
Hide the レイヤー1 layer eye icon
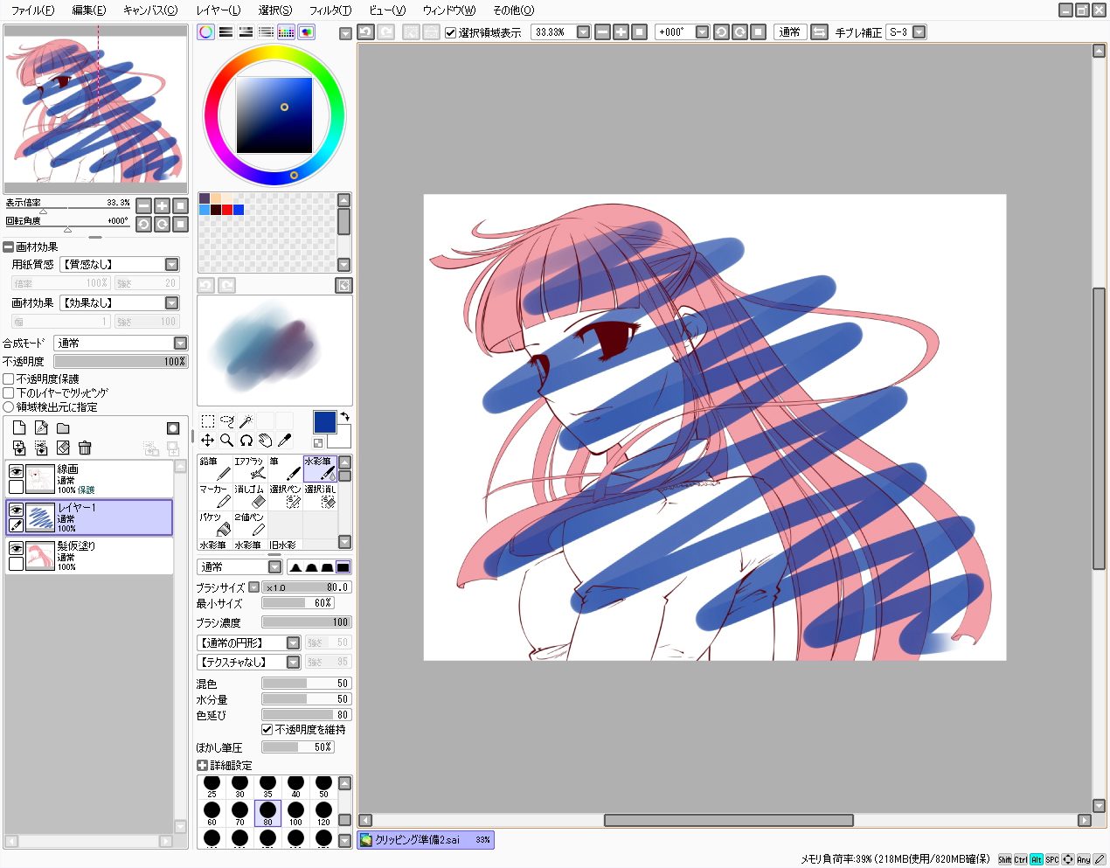[16, 510]
